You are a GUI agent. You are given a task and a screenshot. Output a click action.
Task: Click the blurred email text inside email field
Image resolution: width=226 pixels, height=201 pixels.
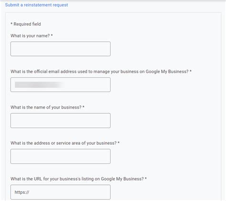click(x=39, y=85)
